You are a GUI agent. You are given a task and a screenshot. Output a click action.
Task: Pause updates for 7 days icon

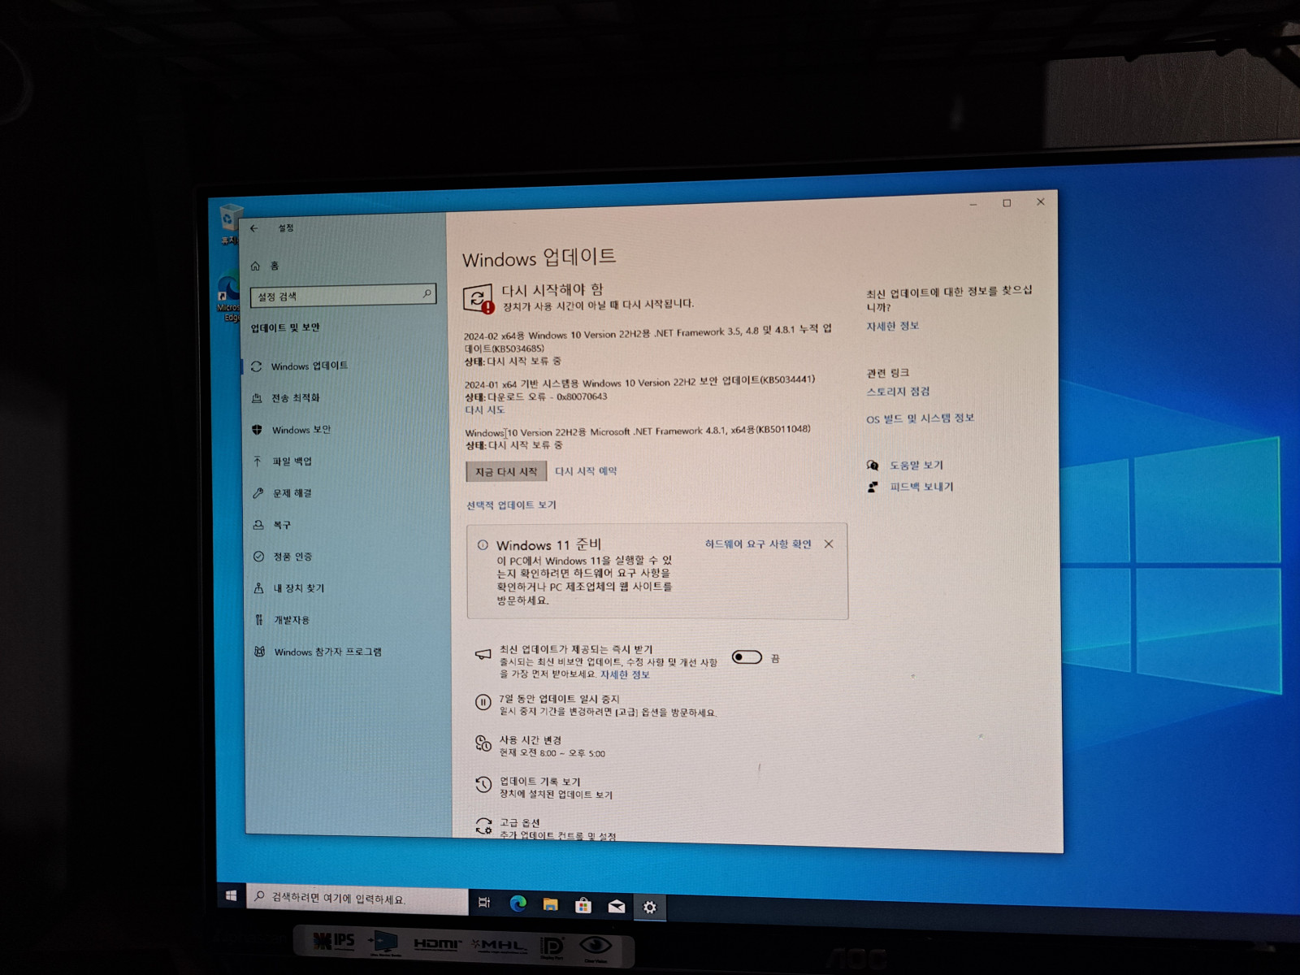click(483, 702)
